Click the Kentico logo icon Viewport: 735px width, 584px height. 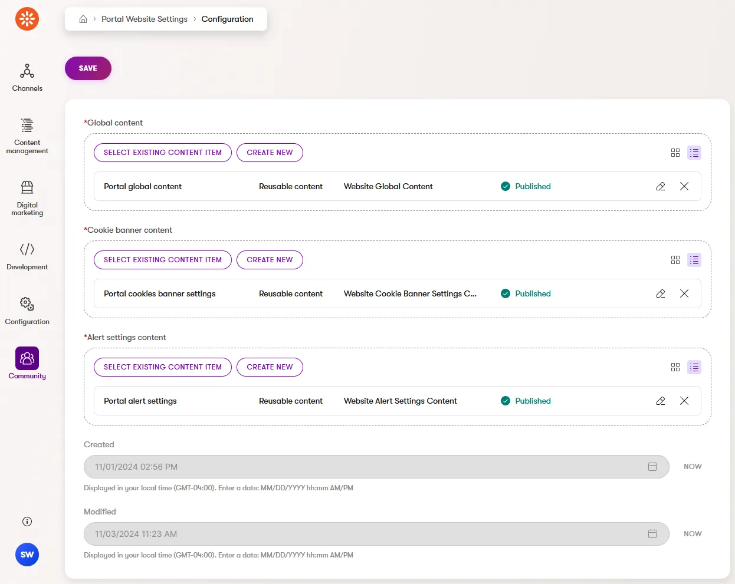click(x=27, y=19)
